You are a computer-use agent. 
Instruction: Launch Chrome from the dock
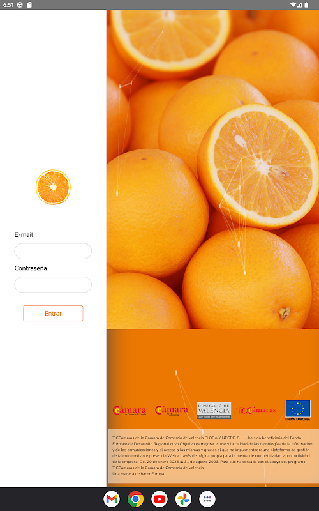coord(135,499)
